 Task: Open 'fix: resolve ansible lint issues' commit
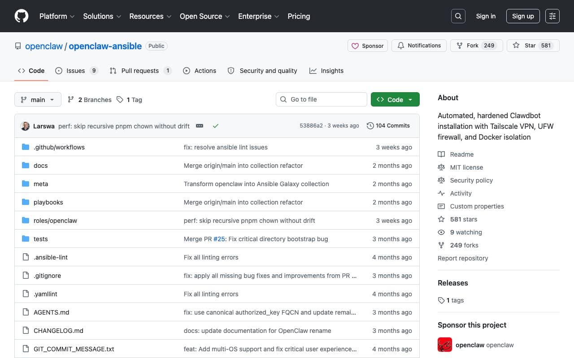[x=226, y=147]
